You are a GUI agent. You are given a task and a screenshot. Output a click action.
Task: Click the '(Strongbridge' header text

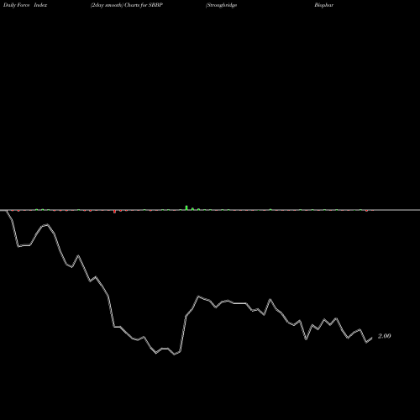tap(221, 5)
